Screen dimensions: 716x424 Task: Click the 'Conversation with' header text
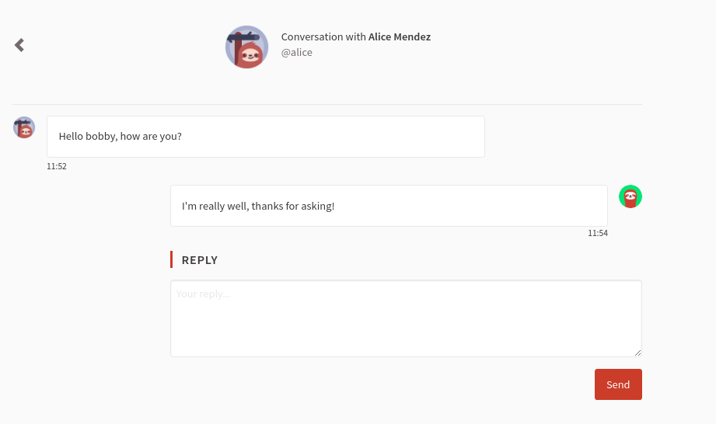click(x=323, y=37)
